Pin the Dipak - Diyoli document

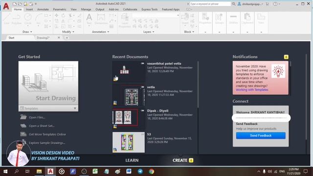tap(142, 110)
